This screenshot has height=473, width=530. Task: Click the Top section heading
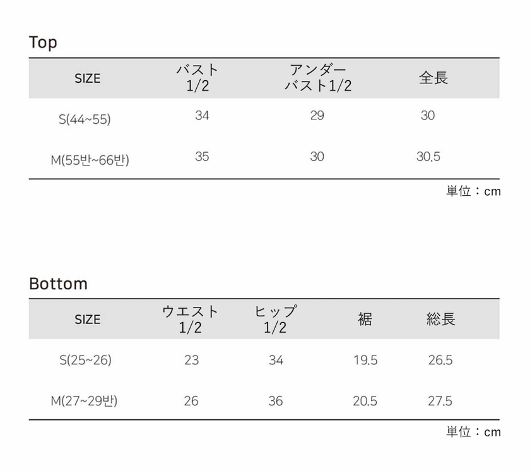[x=43, y=42]
